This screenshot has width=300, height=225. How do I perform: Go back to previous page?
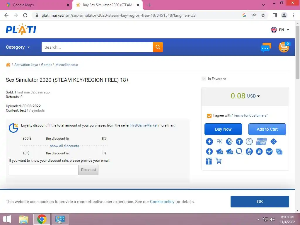pyautogui.click(x=6, y=15)
